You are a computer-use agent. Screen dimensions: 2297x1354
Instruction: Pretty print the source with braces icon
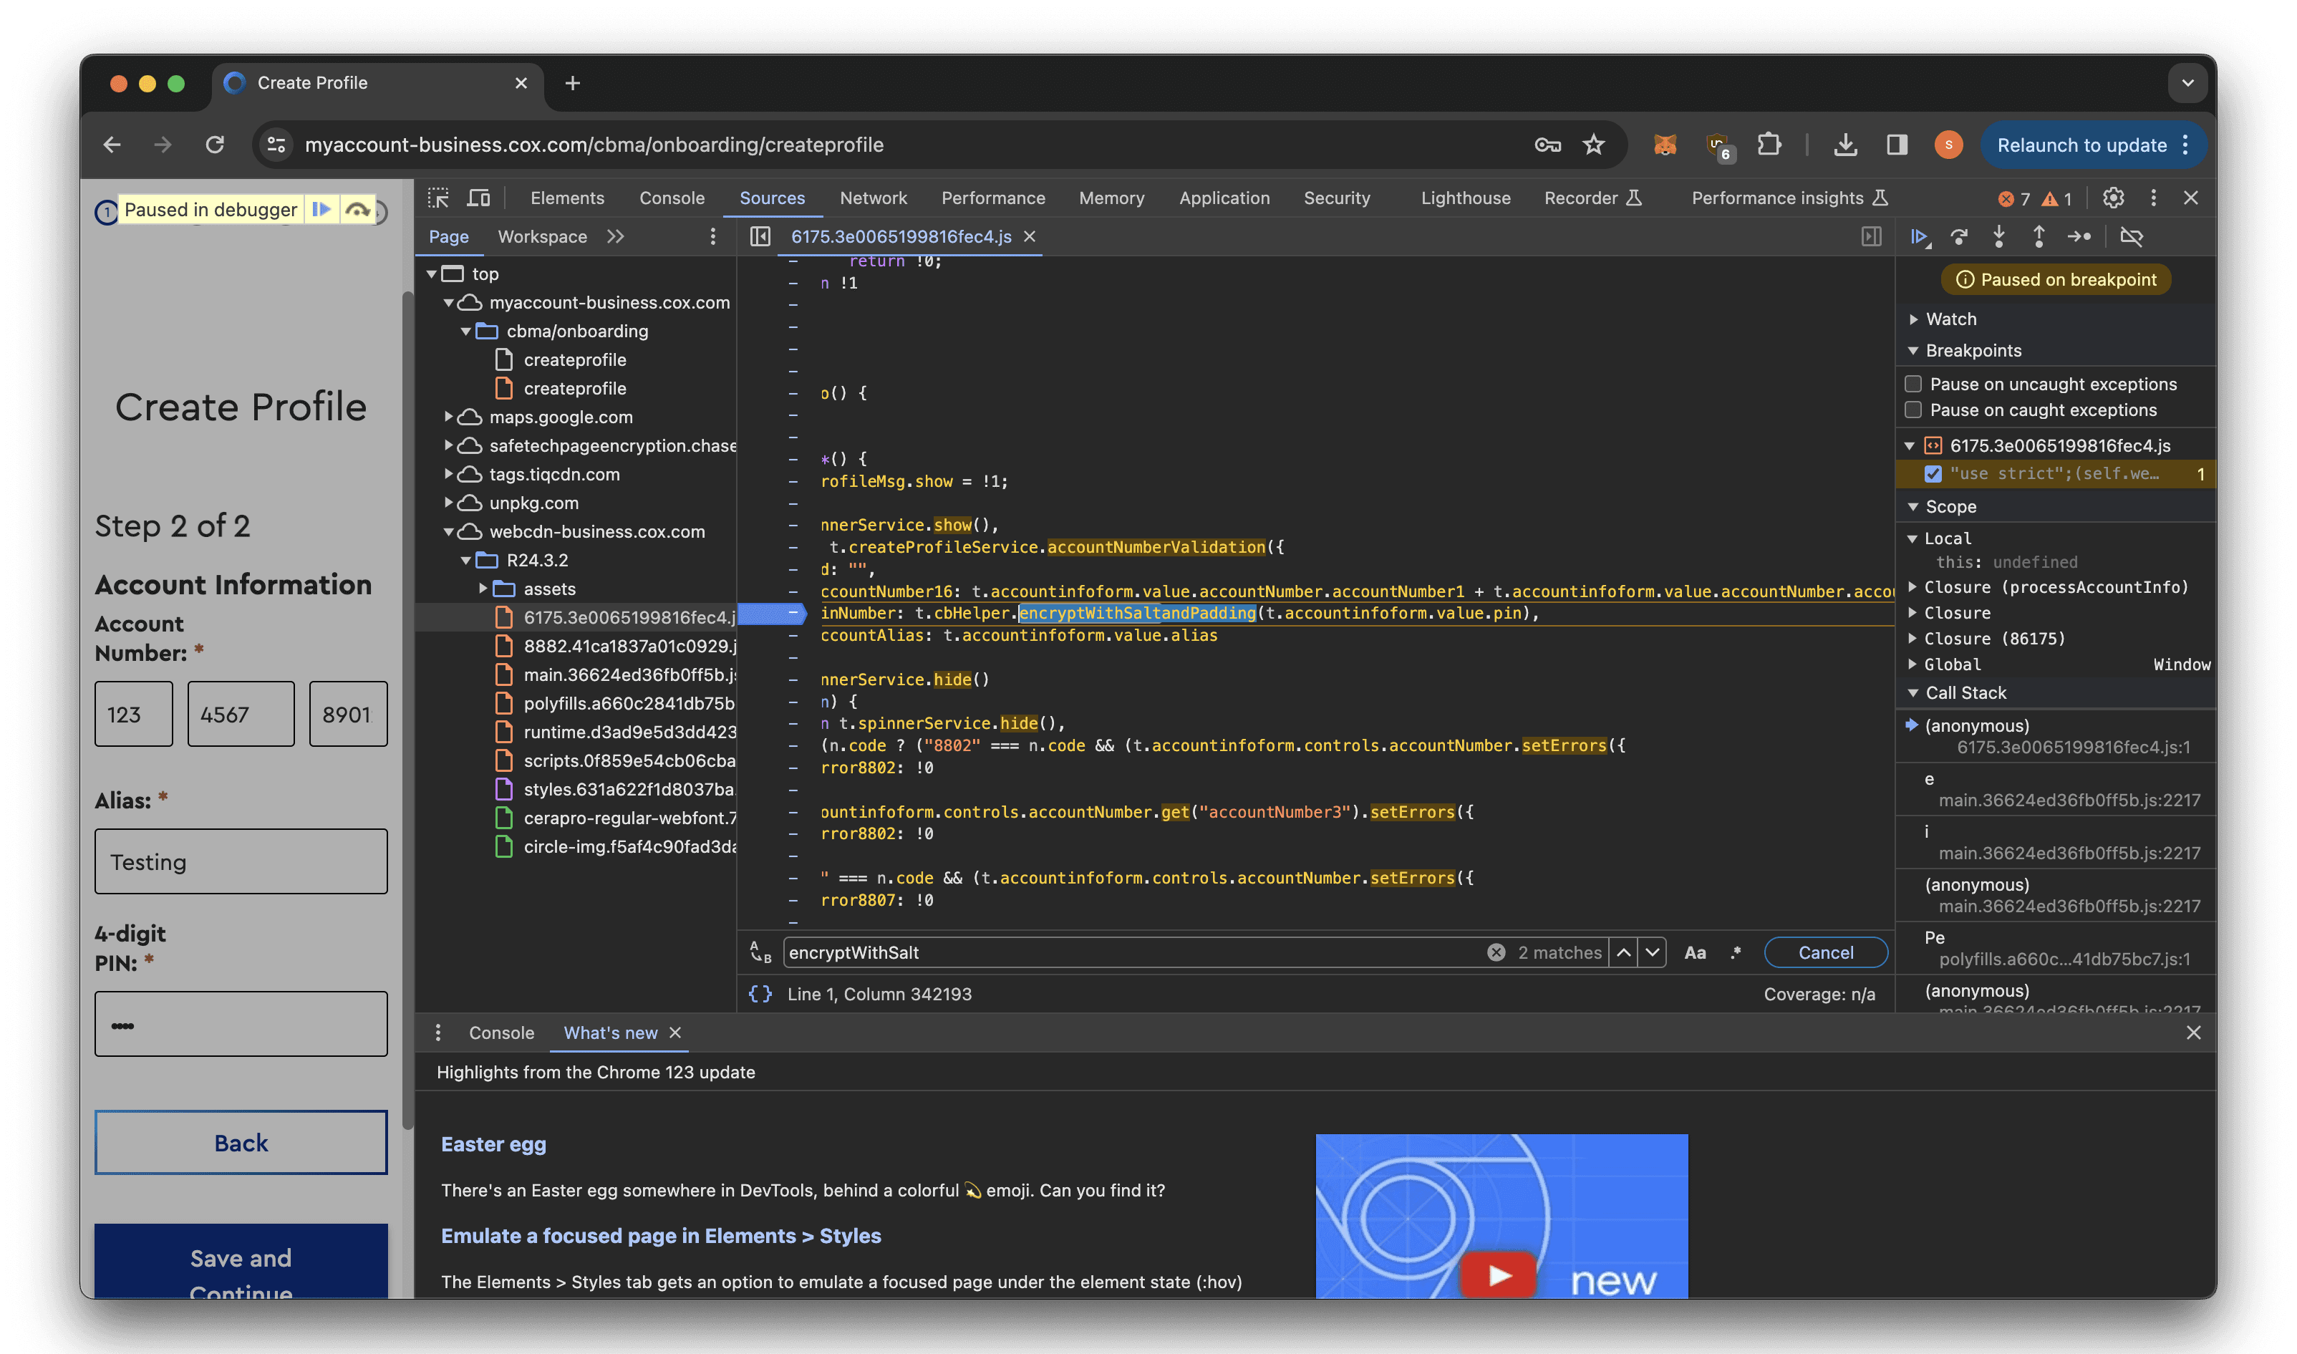[x=760, y=994]
